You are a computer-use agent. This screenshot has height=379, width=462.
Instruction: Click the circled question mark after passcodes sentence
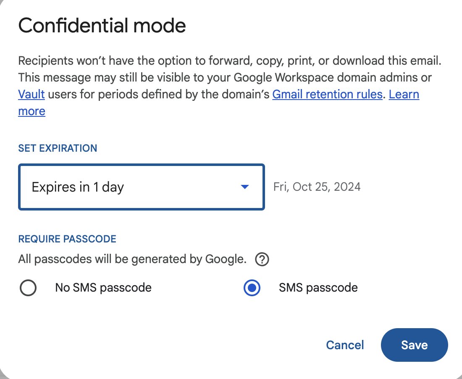(x=262, y=259)
